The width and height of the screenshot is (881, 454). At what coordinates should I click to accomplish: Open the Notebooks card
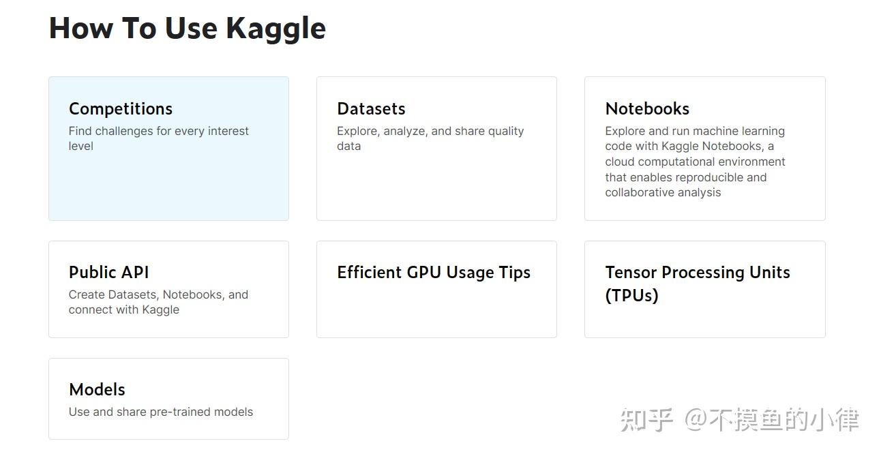tap(704, 148)
